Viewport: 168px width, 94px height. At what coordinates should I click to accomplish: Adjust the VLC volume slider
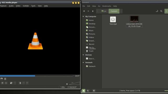click(75, 83)
